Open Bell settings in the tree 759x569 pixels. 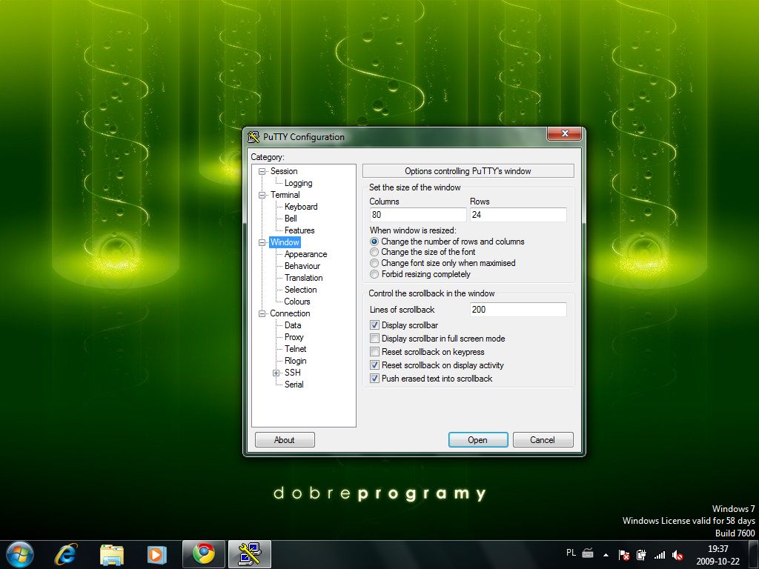pyautogui.click(x=291, y=219)
